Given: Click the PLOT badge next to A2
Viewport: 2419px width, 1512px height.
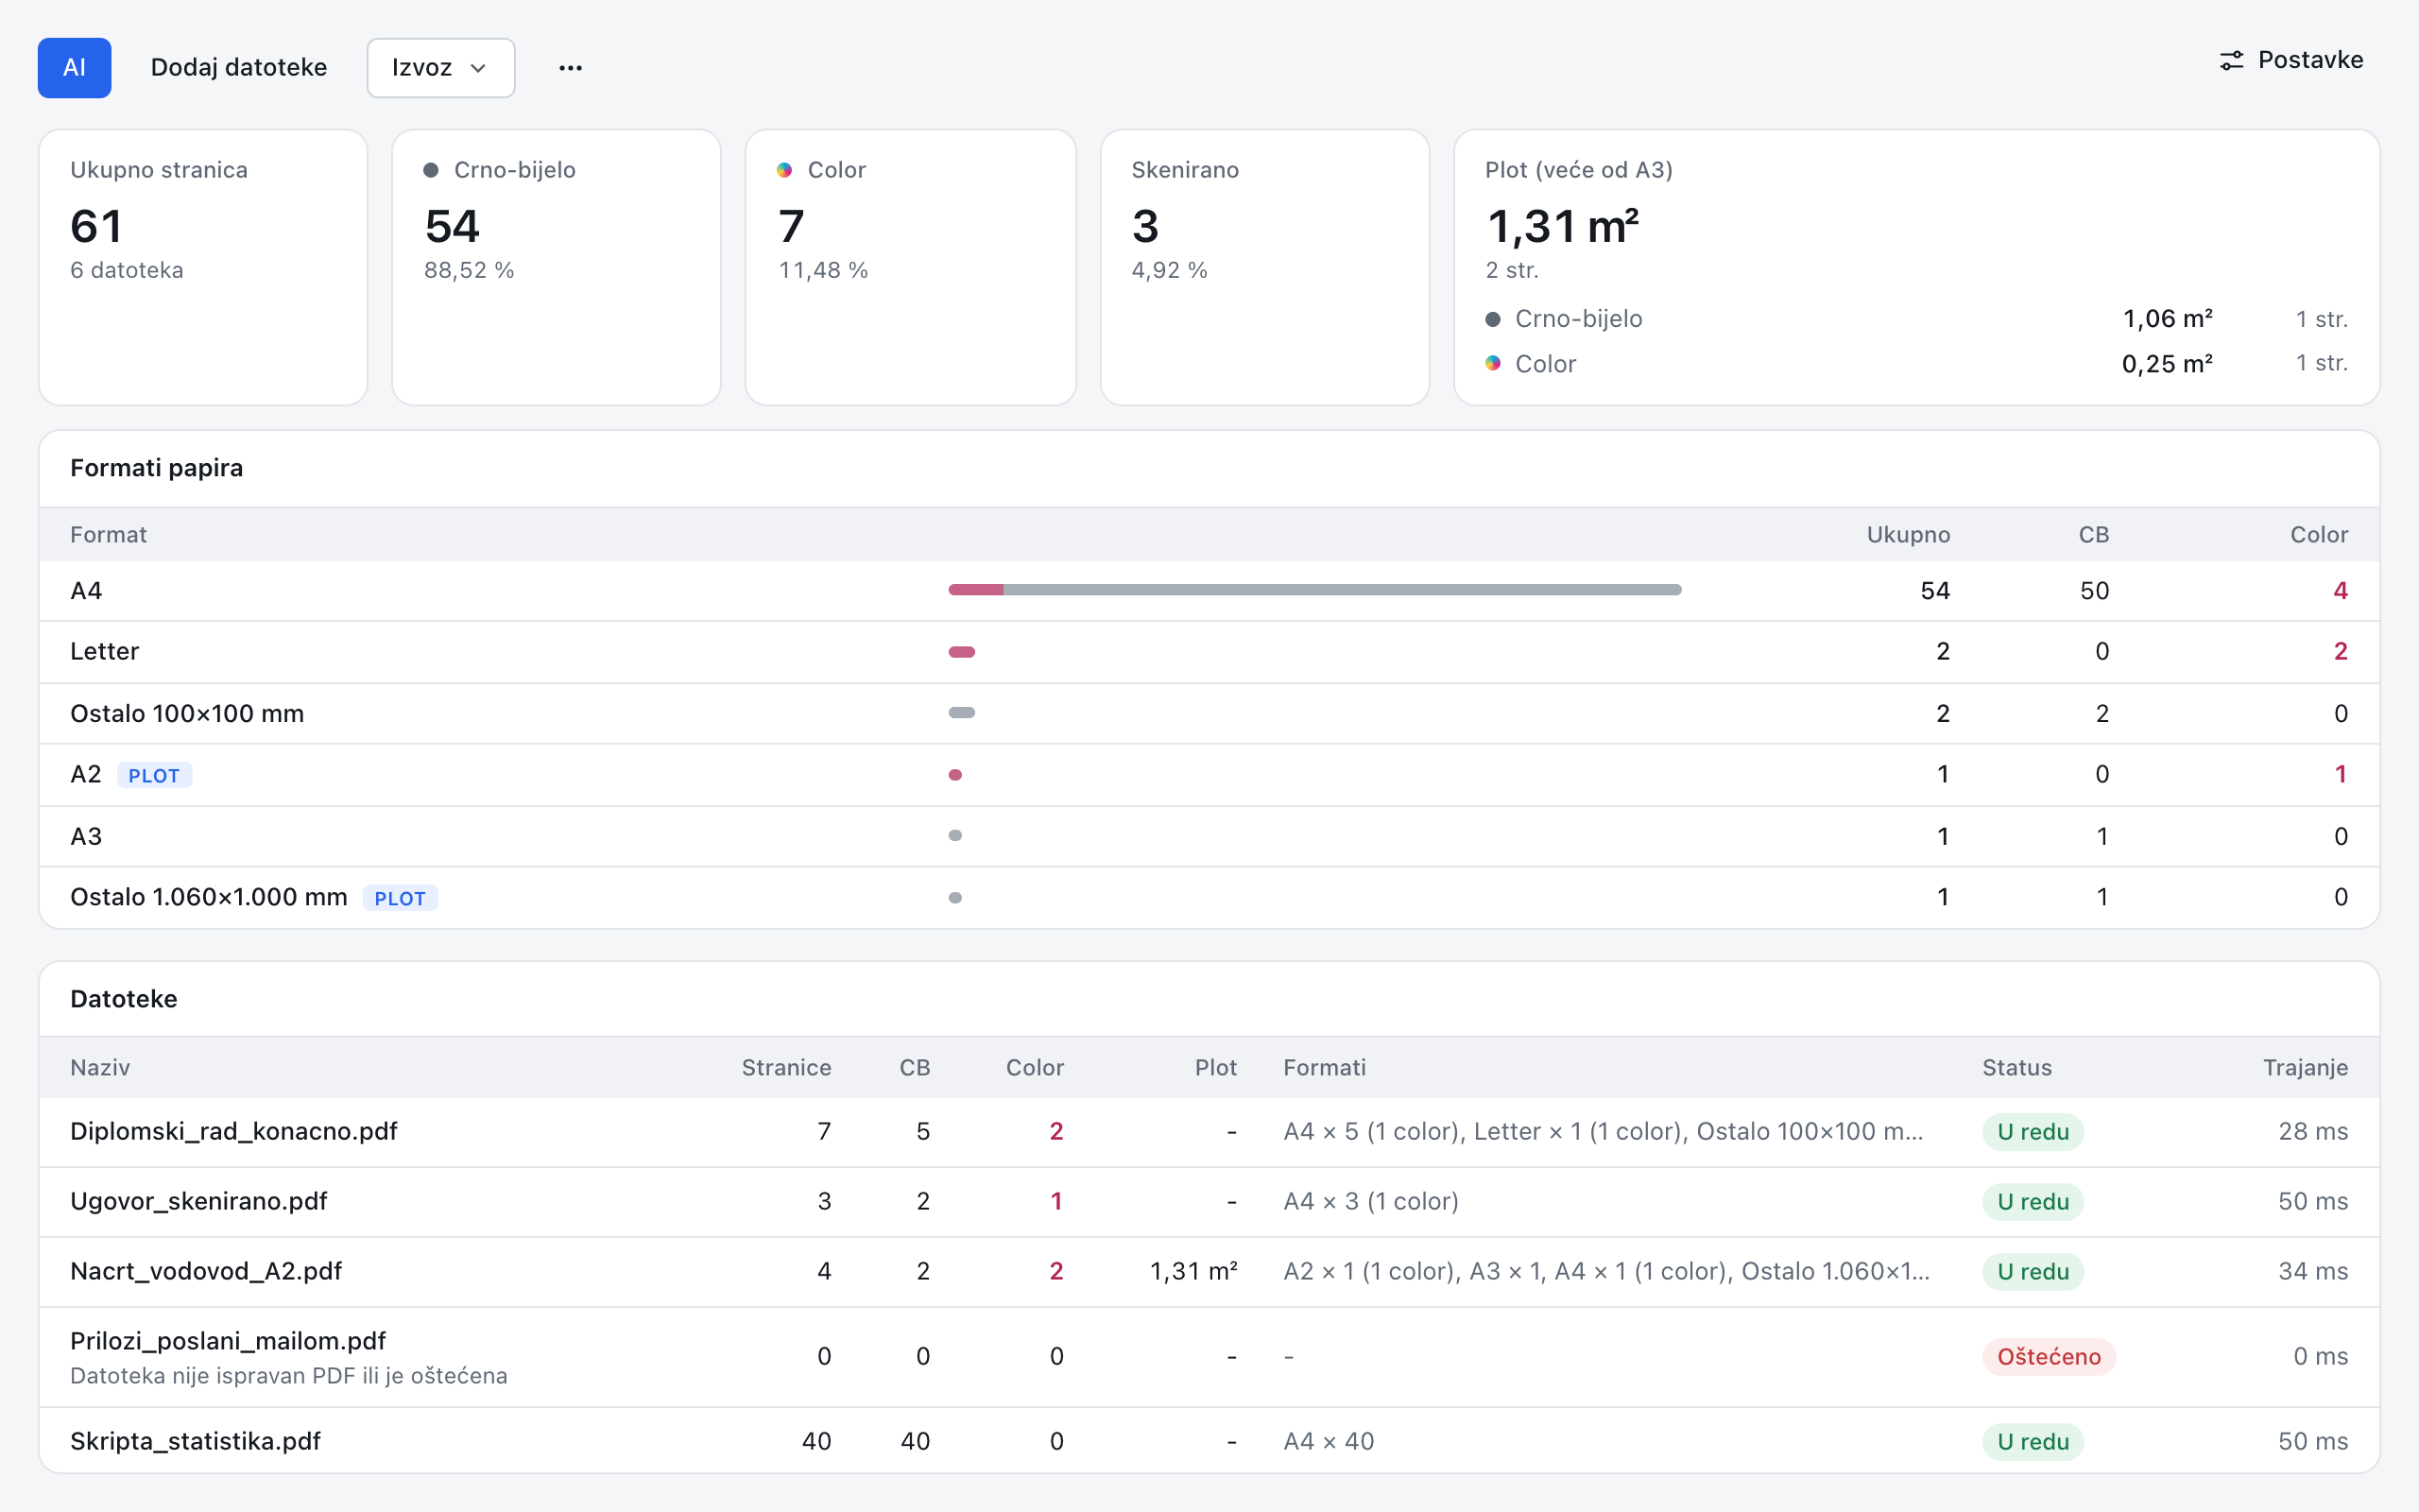Looking at the screenshot, I should pyautogui.click(x=154, y=775).
